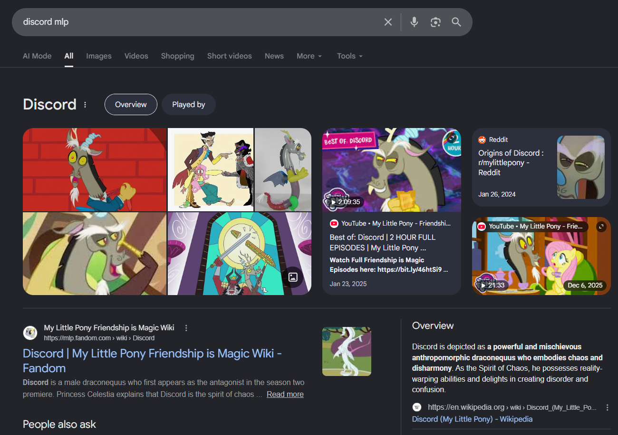618x435 pixels.
Task: Open stained glass window Discord image
Action: (x=240, y=254)
